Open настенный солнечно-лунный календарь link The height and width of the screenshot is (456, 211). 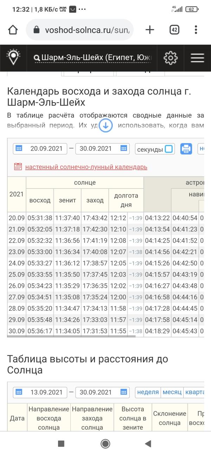pos(86,167)
